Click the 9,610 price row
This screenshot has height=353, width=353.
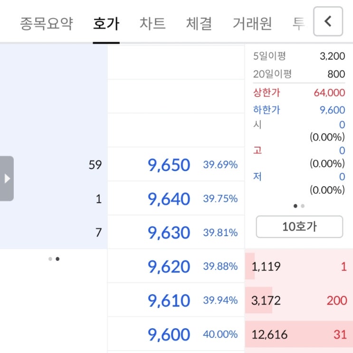[x=169, y=301]
